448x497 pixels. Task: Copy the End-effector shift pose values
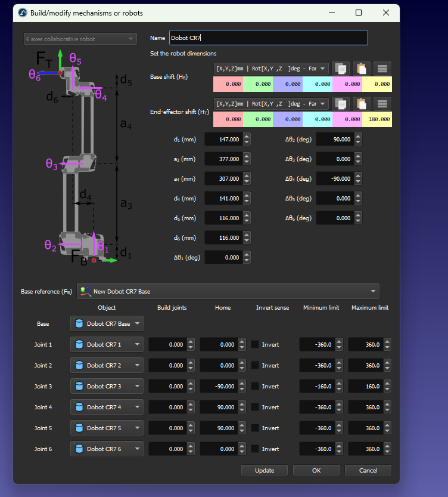[340, 103]
